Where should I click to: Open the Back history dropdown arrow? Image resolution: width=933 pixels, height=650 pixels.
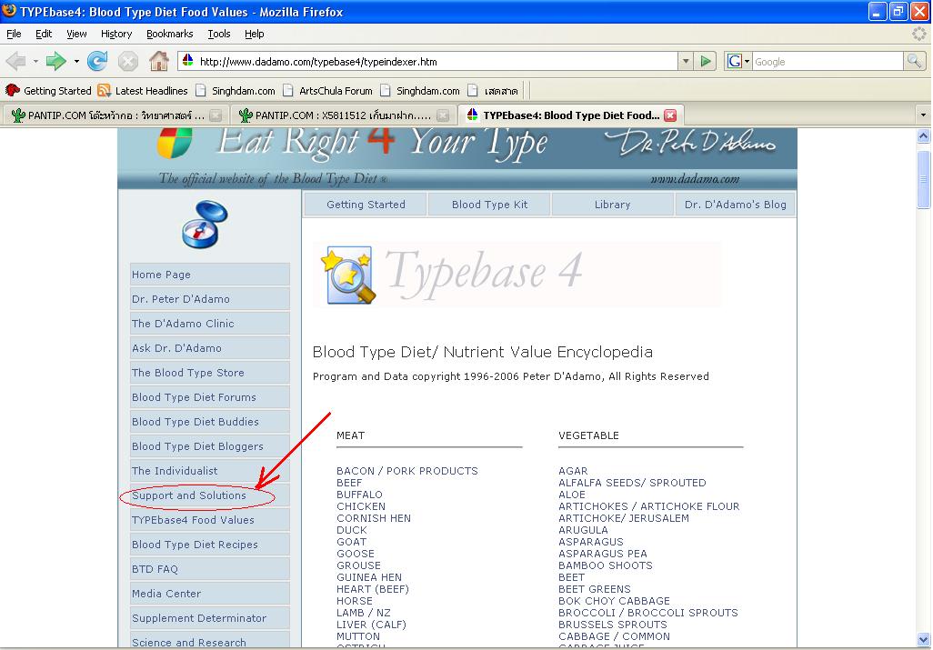pos(35,61)
